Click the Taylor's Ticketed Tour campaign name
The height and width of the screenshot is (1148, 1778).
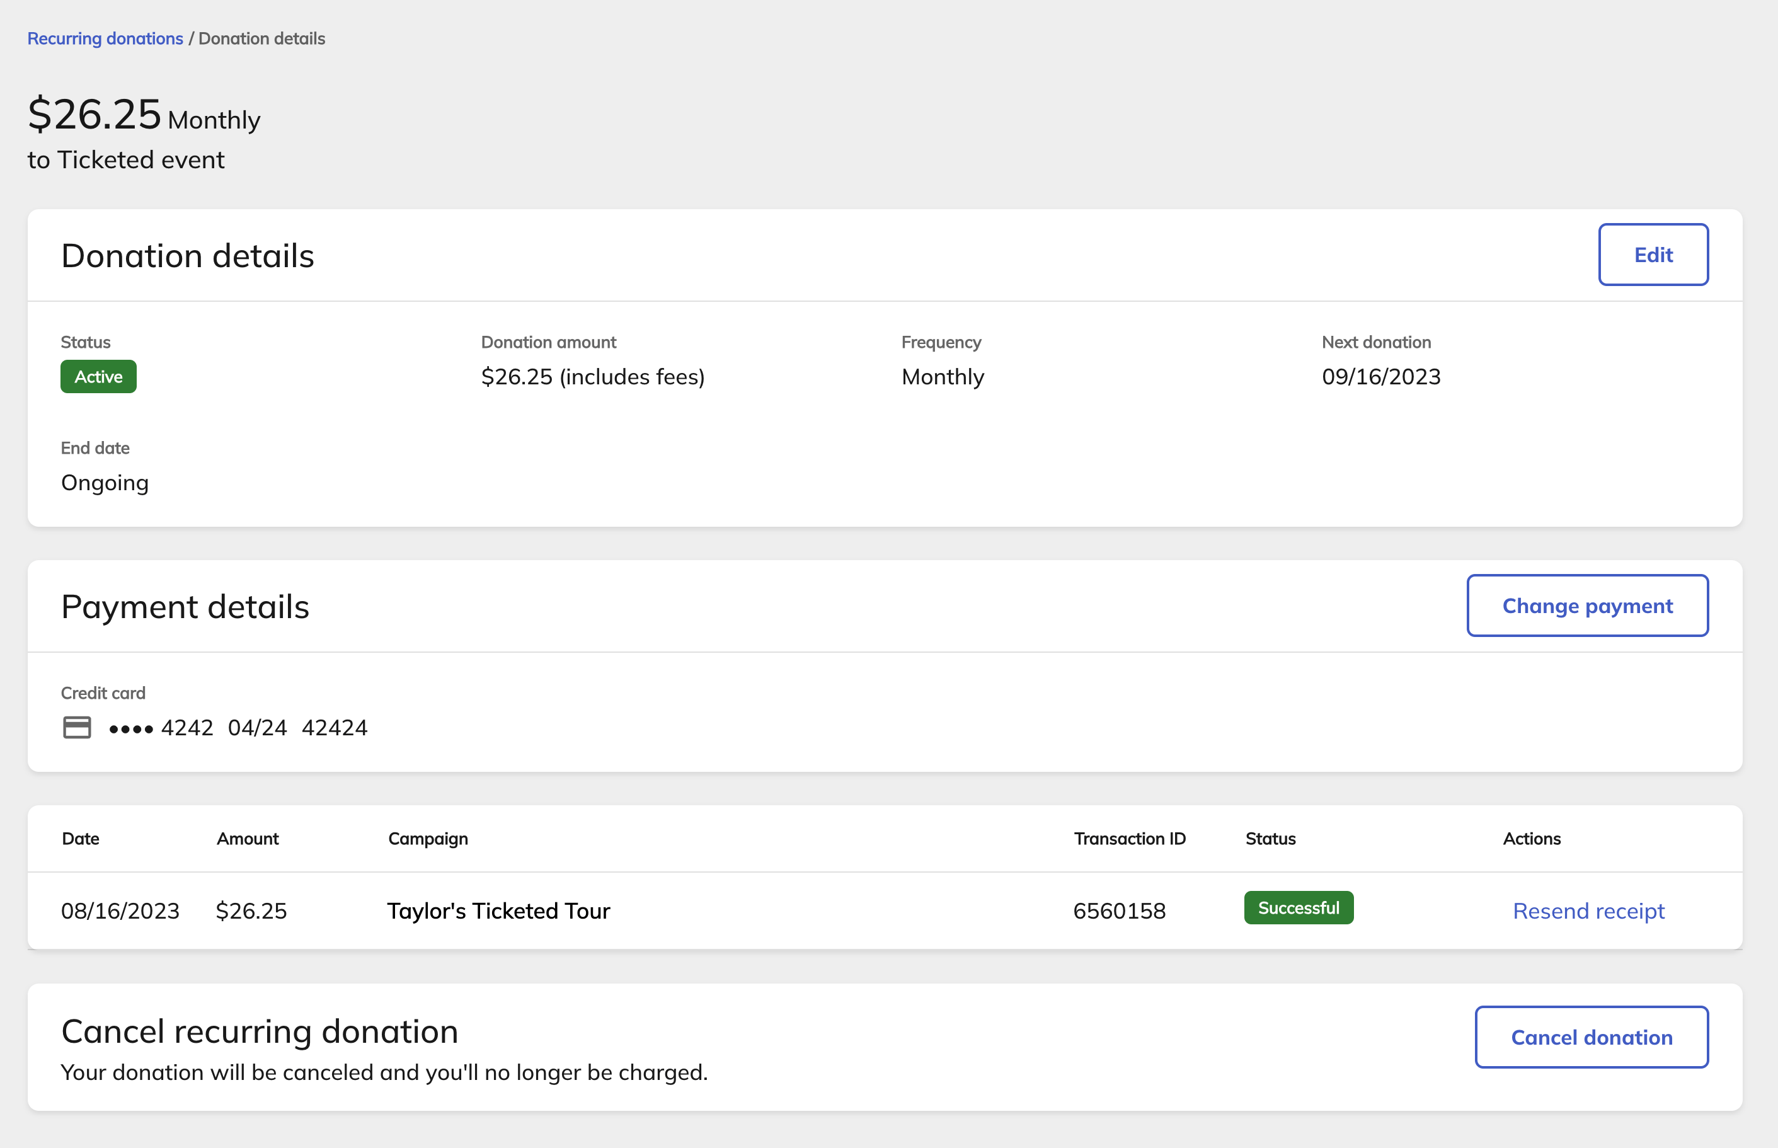[498, 910]
